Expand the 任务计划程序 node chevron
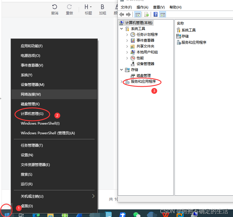 pyautogui.click(x=127, y=35)
